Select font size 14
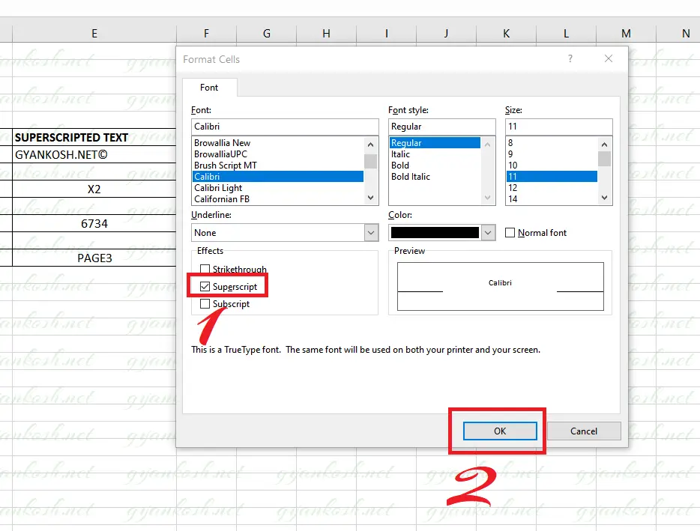The height and width of the screenshot is (531, 700). click(552, 199)
